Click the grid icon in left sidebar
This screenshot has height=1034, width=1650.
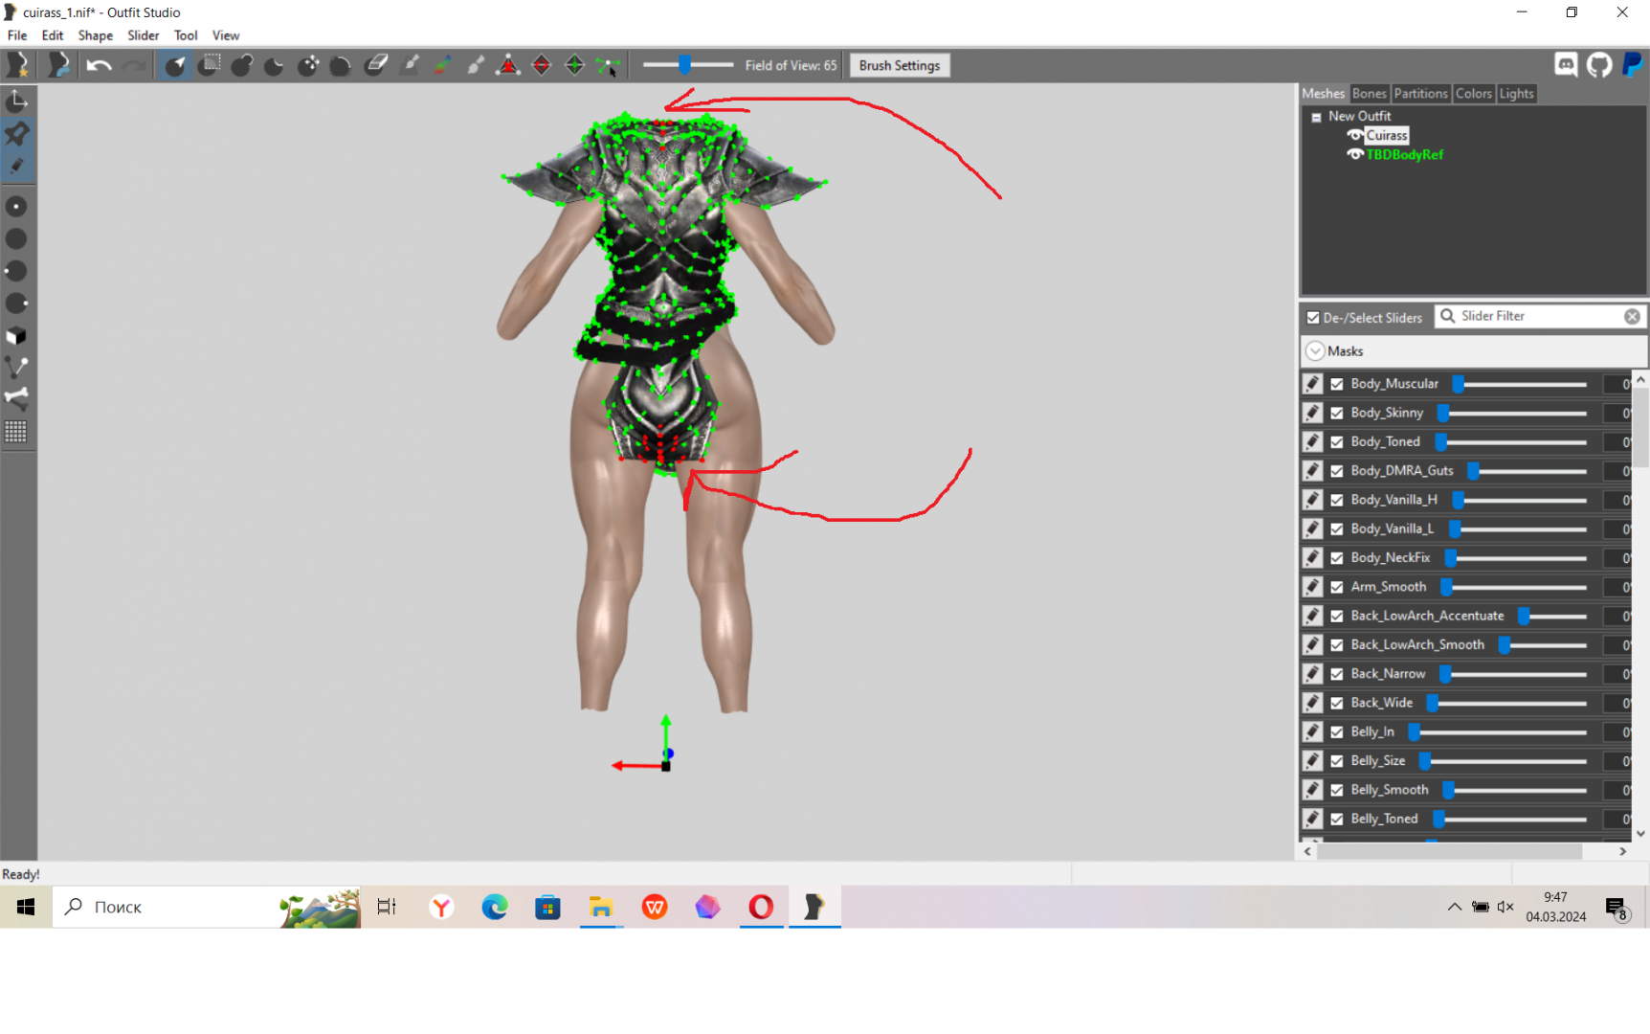16,432
